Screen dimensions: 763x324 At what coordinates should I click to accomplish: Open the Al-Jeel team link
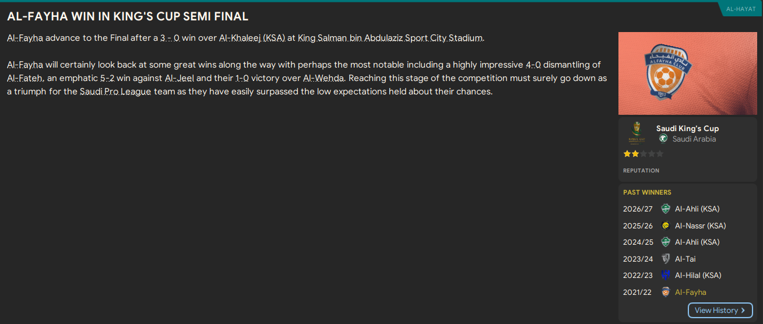pyautogui.click(x=178, y=78)
